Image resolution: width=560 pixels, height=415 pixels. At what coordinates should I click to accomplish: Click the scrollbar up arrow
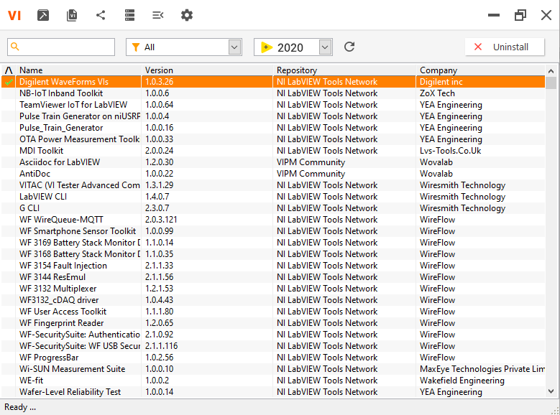tap(551, 71)
